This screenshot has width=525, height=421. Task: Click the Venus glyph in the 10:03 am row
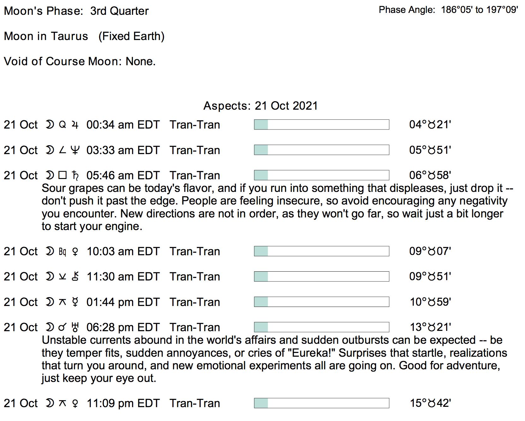(75, 251)
